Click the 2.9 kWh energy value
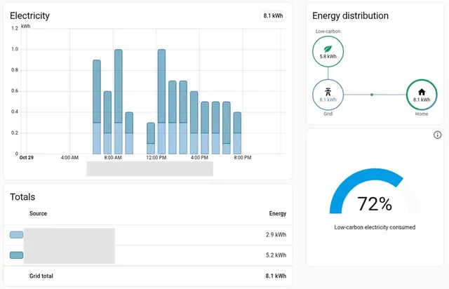Screen dimensions: 449x289 pos(276,234)
